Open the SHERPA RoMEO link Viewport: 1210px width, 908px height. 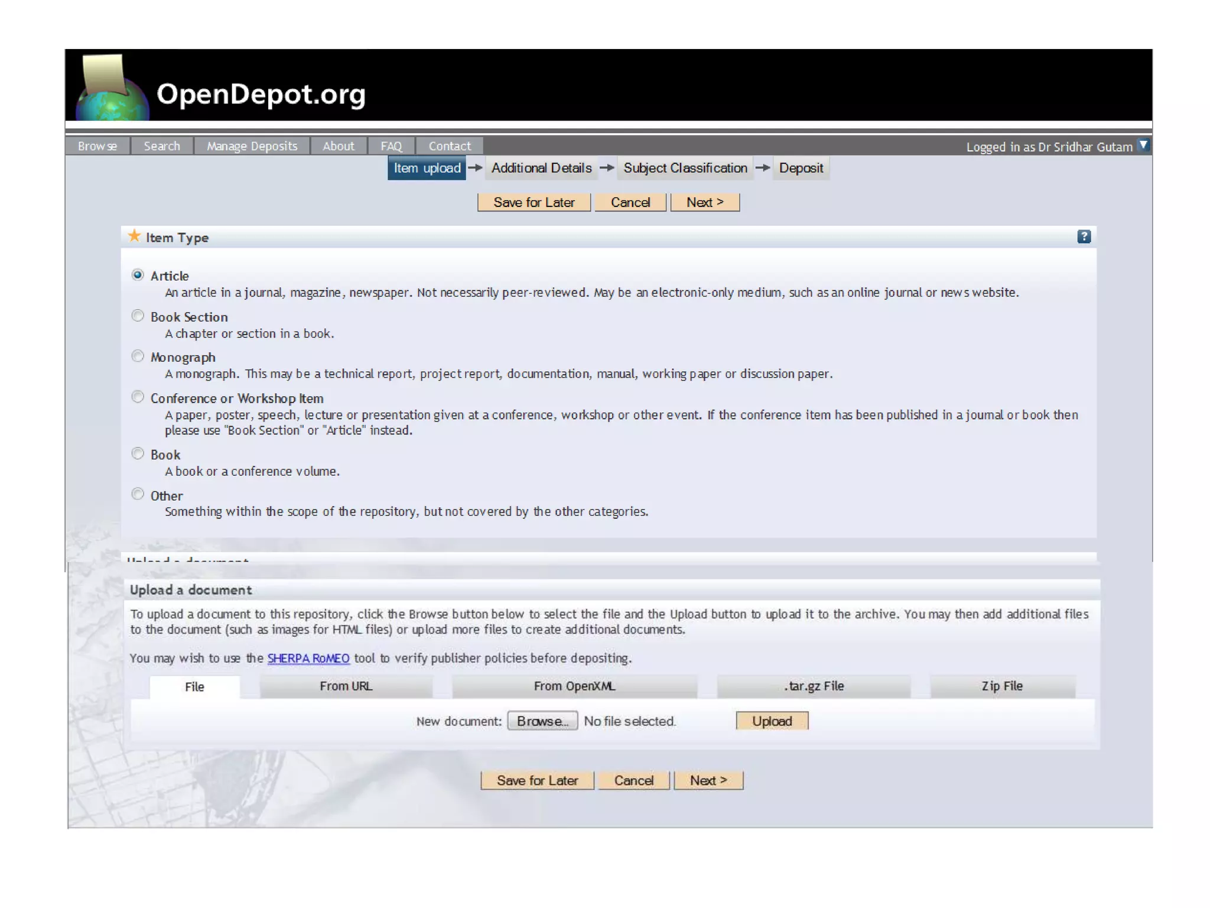(x=308, y=659)
